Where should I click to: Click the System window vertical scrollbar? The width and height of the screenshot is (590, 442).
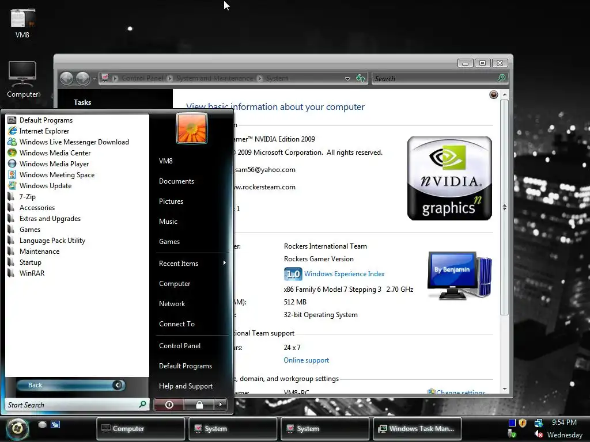(x=505, y=207)
